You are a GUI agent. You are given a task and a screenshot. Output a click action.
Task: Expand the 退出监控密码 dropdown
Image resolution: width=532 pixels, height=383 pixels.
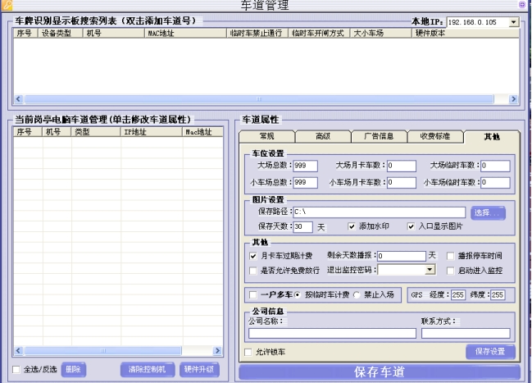coord(430,269)
